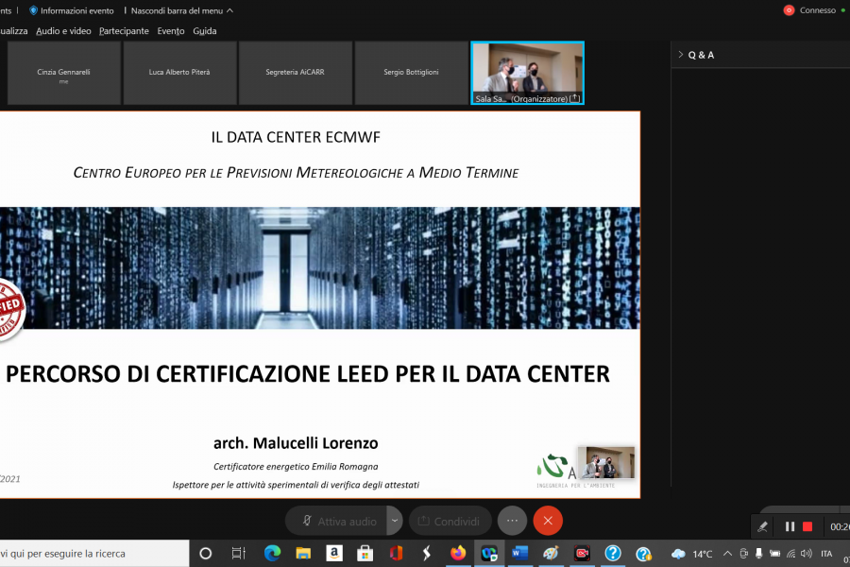Open the audio options dropdown arrow
This screenshot has height=567, width=850.
(395, 521)
